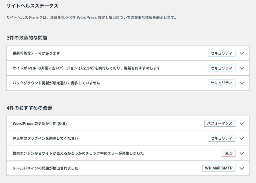The height and width of the screenshot is (183, 256).
Task: Expand the 停止中のプラグイン row chevron
Action: point(242,138)
